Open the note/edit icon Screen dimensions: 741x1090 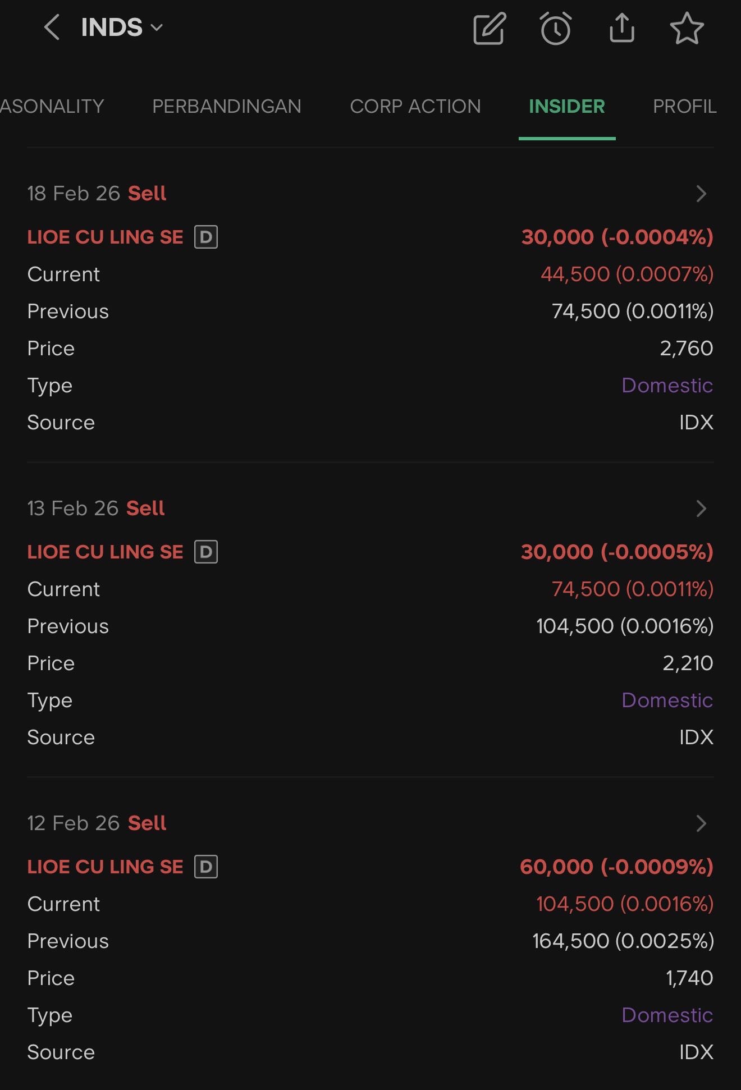pyautogui.click(x=490, y=29)
